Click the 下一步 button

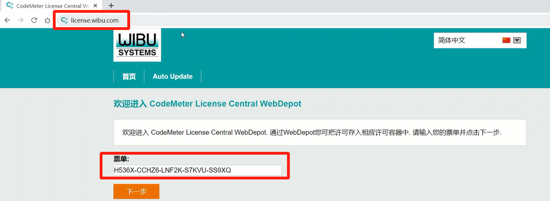[136, 191]
